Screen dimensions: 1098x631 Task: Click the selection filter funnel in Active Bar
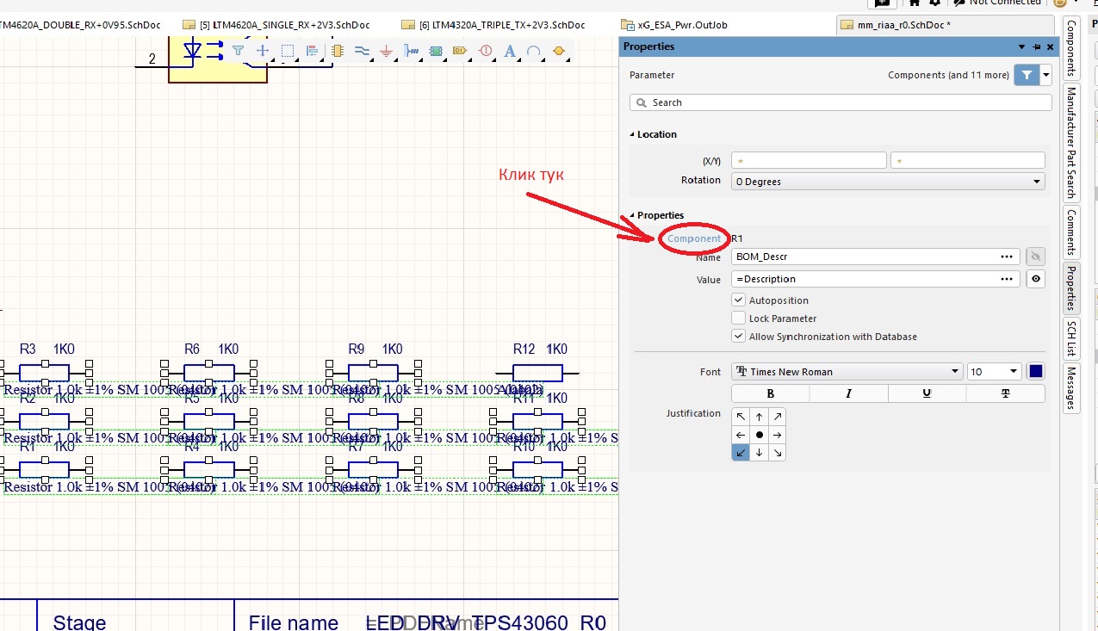tap(239, 51)
